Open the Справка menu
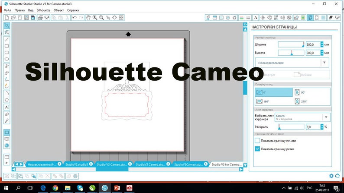Viewport: 344px width, 193px height. point(73,10)
